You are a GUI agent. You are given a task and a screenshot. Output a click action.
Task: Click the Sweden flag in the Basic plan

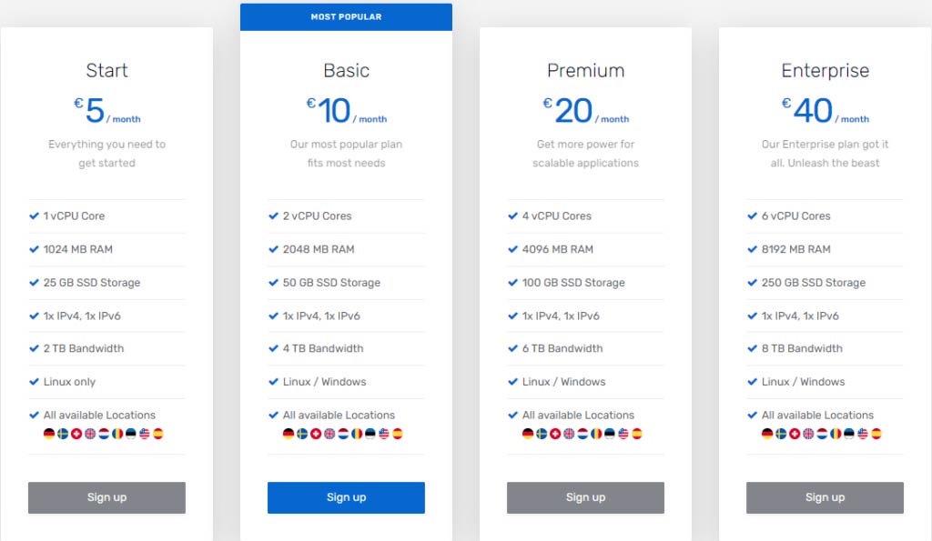pos(302,434)
